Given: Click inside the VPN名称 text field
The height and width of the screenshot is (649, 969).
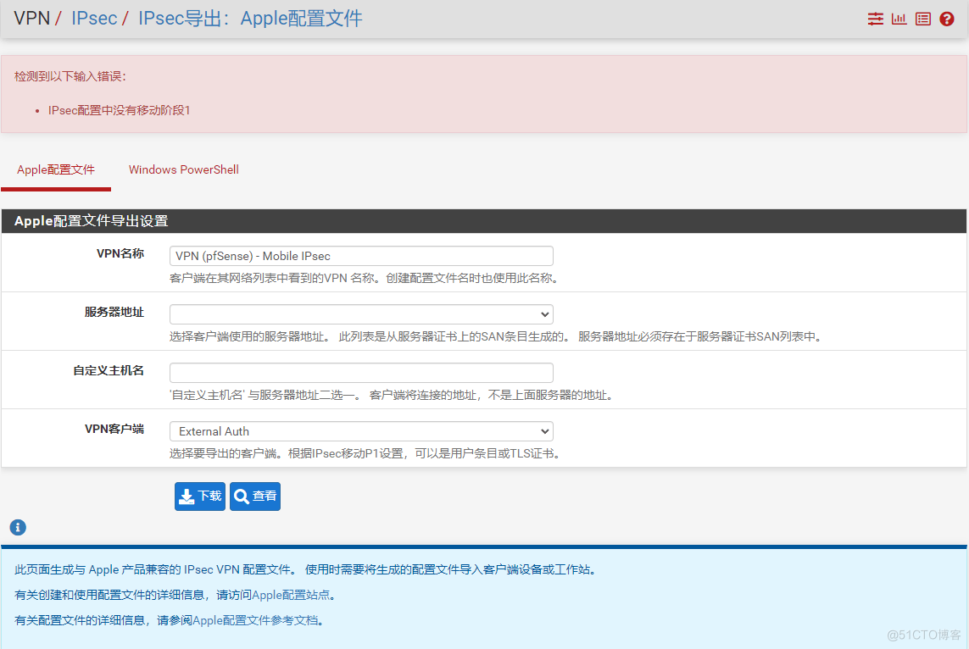Looking at the screenshot, I should point(360,255).
